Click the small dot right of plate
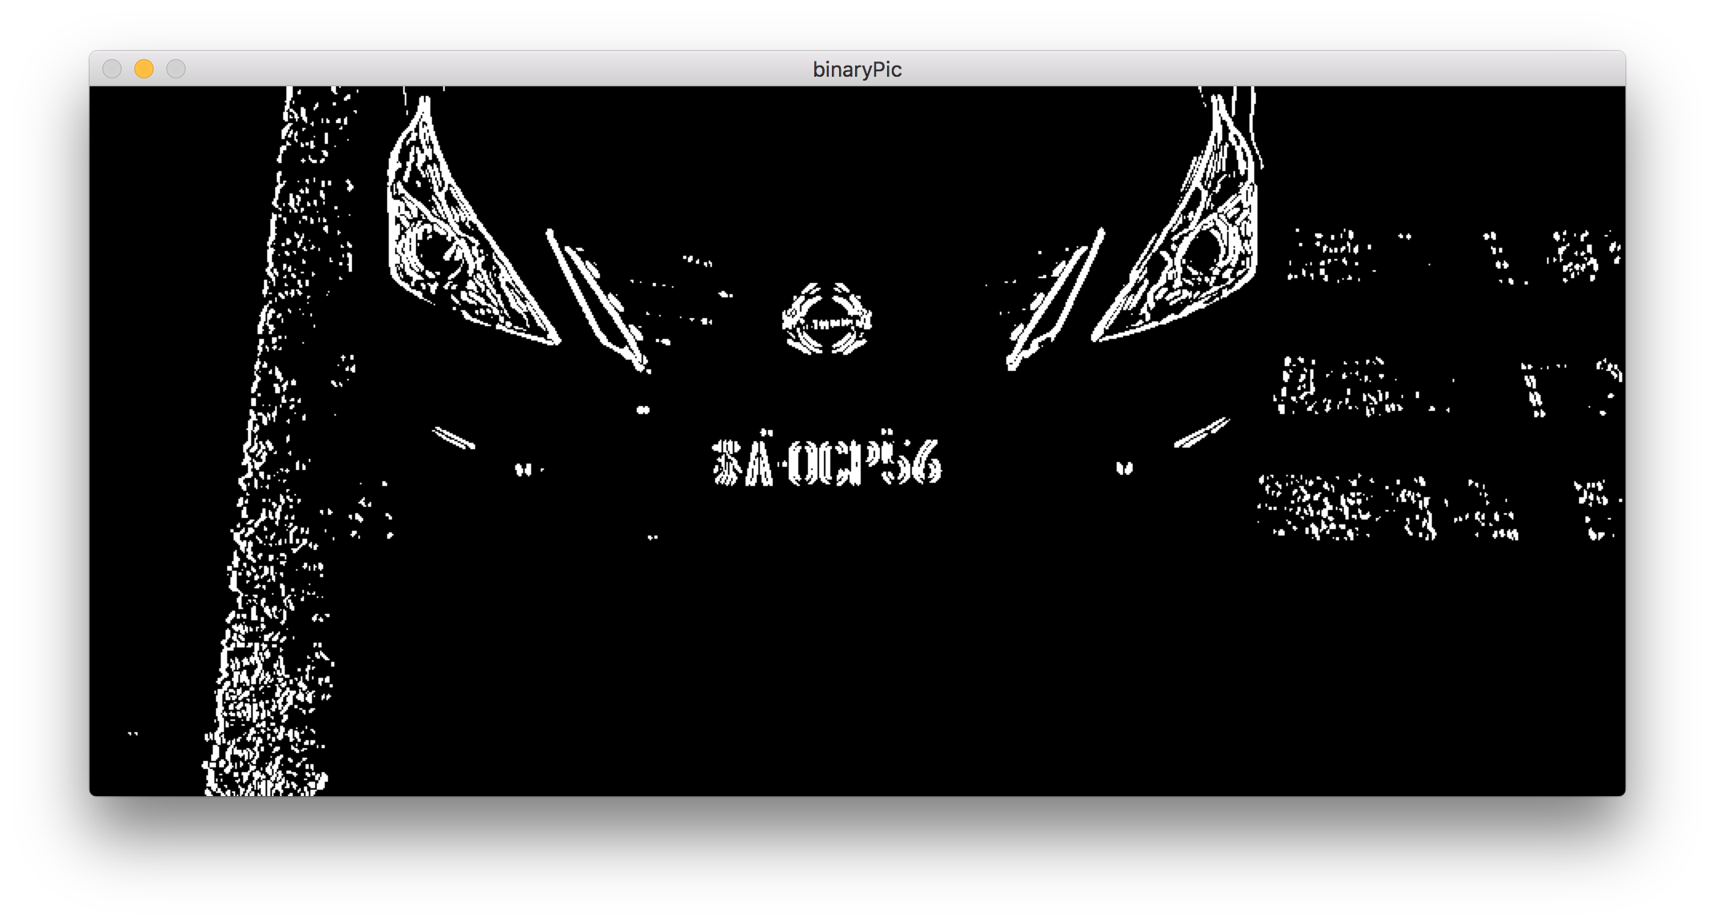 1124,468
